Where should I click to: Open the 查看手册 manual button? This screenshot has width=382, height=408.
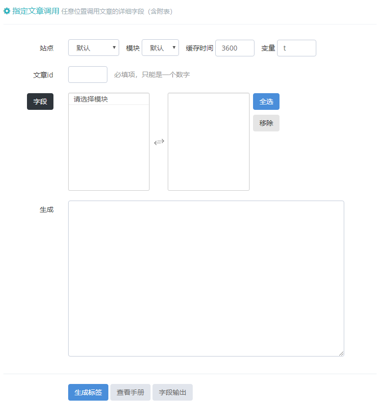(130, 392)
